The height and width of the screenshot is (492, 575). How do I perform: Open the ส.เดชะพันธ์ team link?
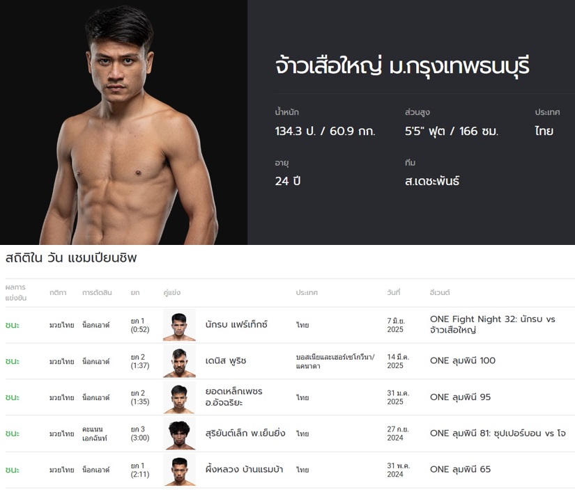point(431,182)
